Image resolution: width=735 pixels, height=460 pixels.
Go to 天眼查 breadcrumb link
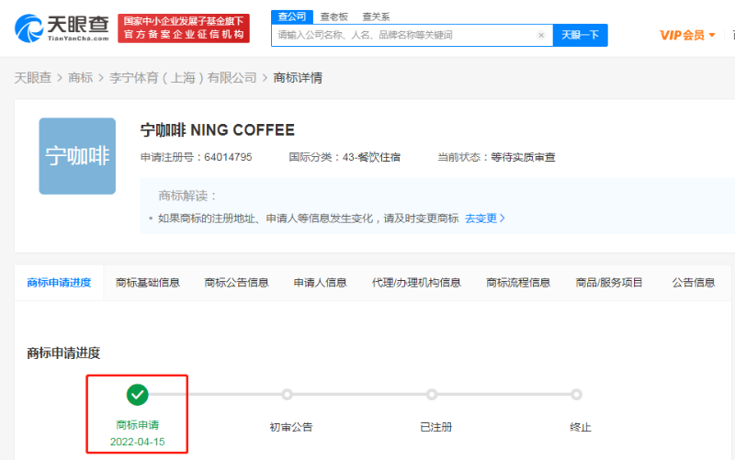pyautogui.click(x=33, y=78)
